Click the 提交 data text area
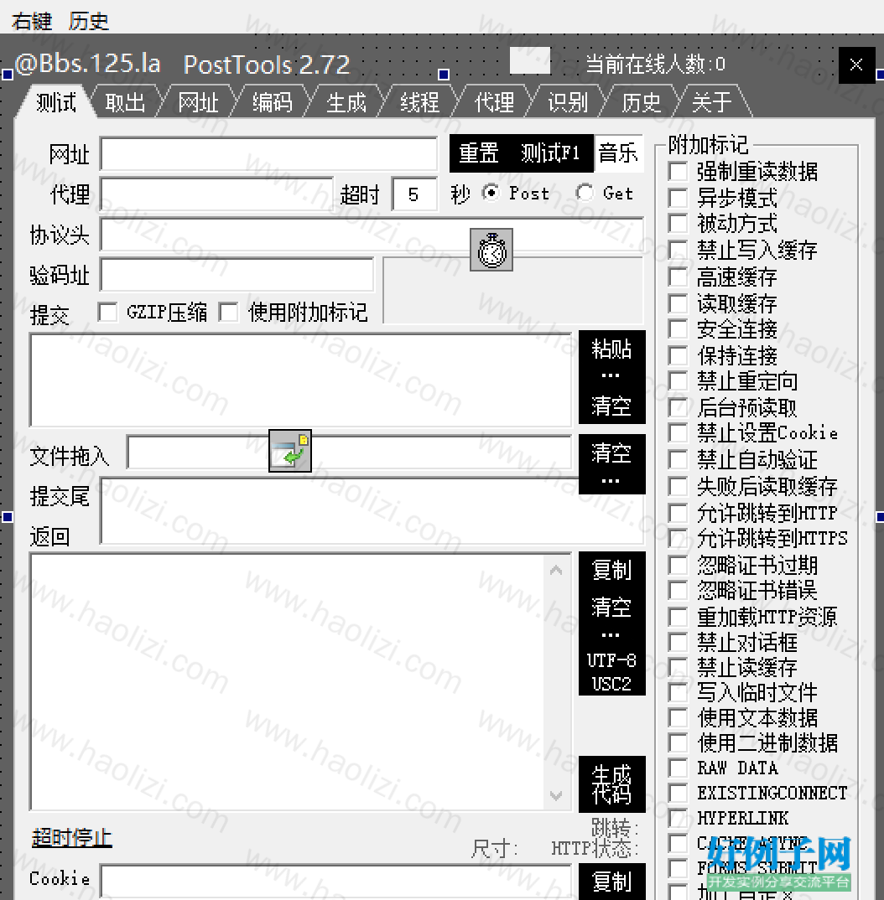 (300, 380)
